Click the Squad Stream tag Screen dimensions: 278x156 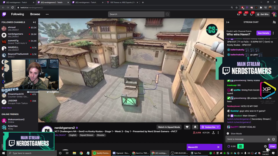click(x=86, y=135)
